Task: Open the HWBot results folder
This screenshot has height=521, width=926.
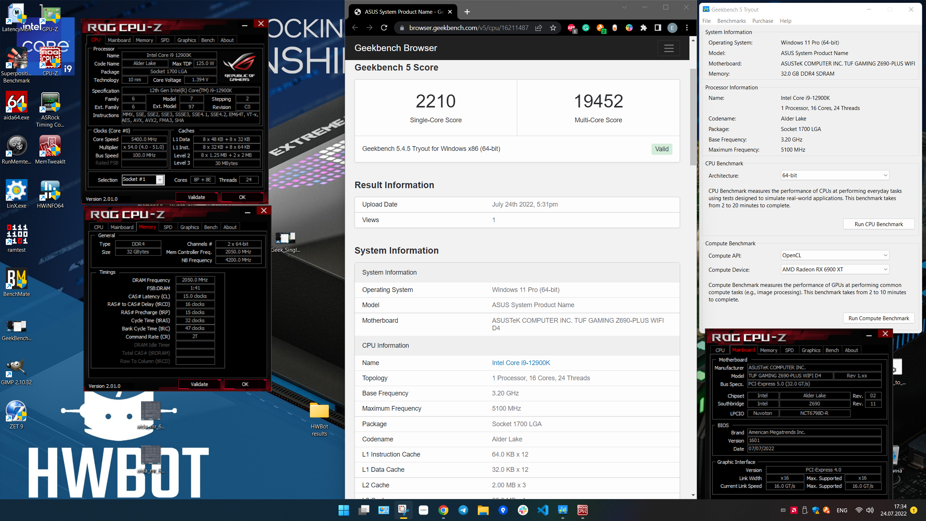Action: pyautogui.click(x=319, y=420)
